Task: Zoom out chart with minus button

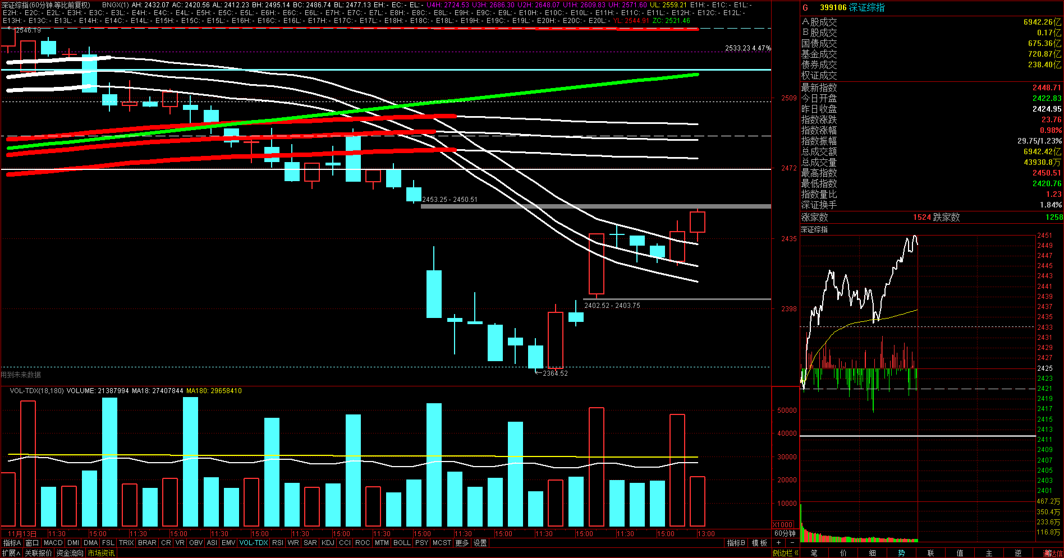Action: tap(792, 543)
